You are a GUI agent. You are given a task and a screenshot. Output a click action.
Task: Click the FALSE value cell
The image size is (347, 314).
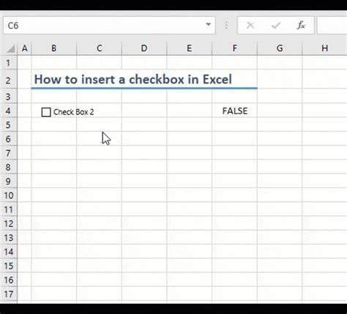click(x=234, y=111)
